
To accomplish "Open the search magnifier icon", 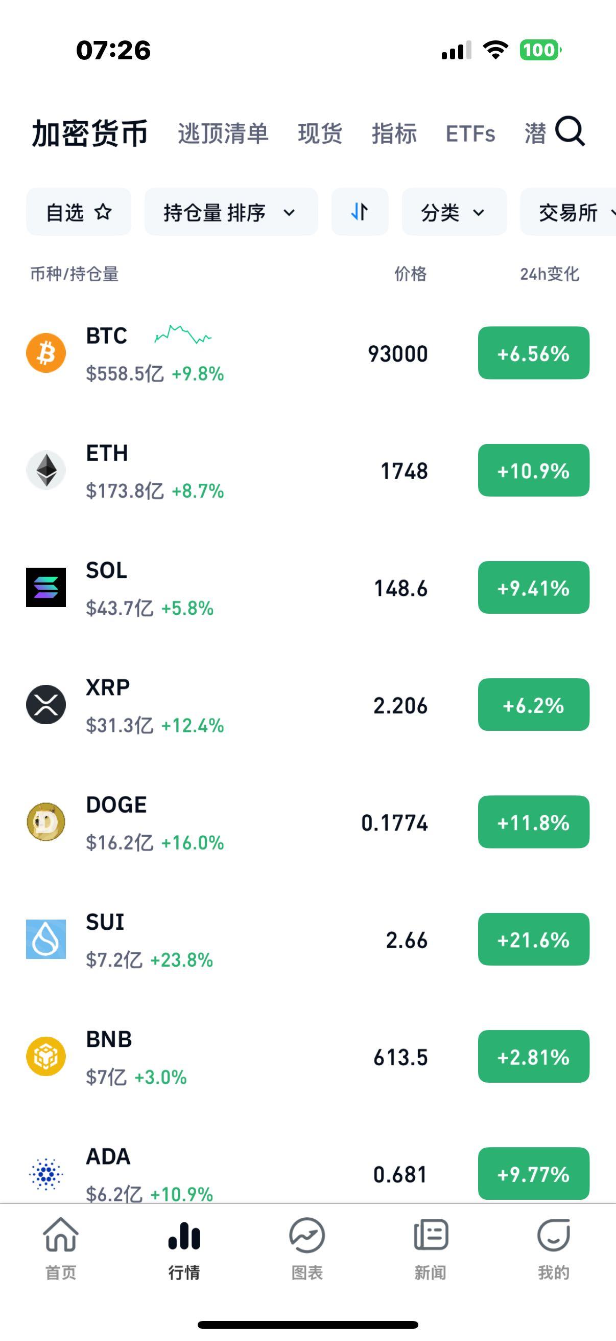I will pyautogui.click(x=570, y=132).
